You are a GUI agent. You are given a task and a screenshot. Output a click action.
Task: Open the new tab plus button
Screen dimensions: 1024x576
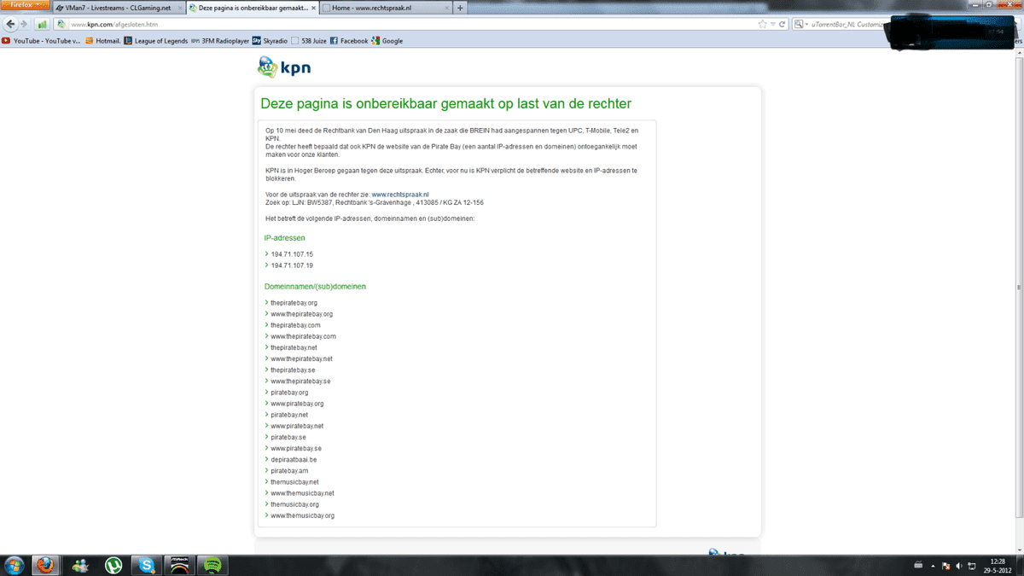(x=461, y=8)
